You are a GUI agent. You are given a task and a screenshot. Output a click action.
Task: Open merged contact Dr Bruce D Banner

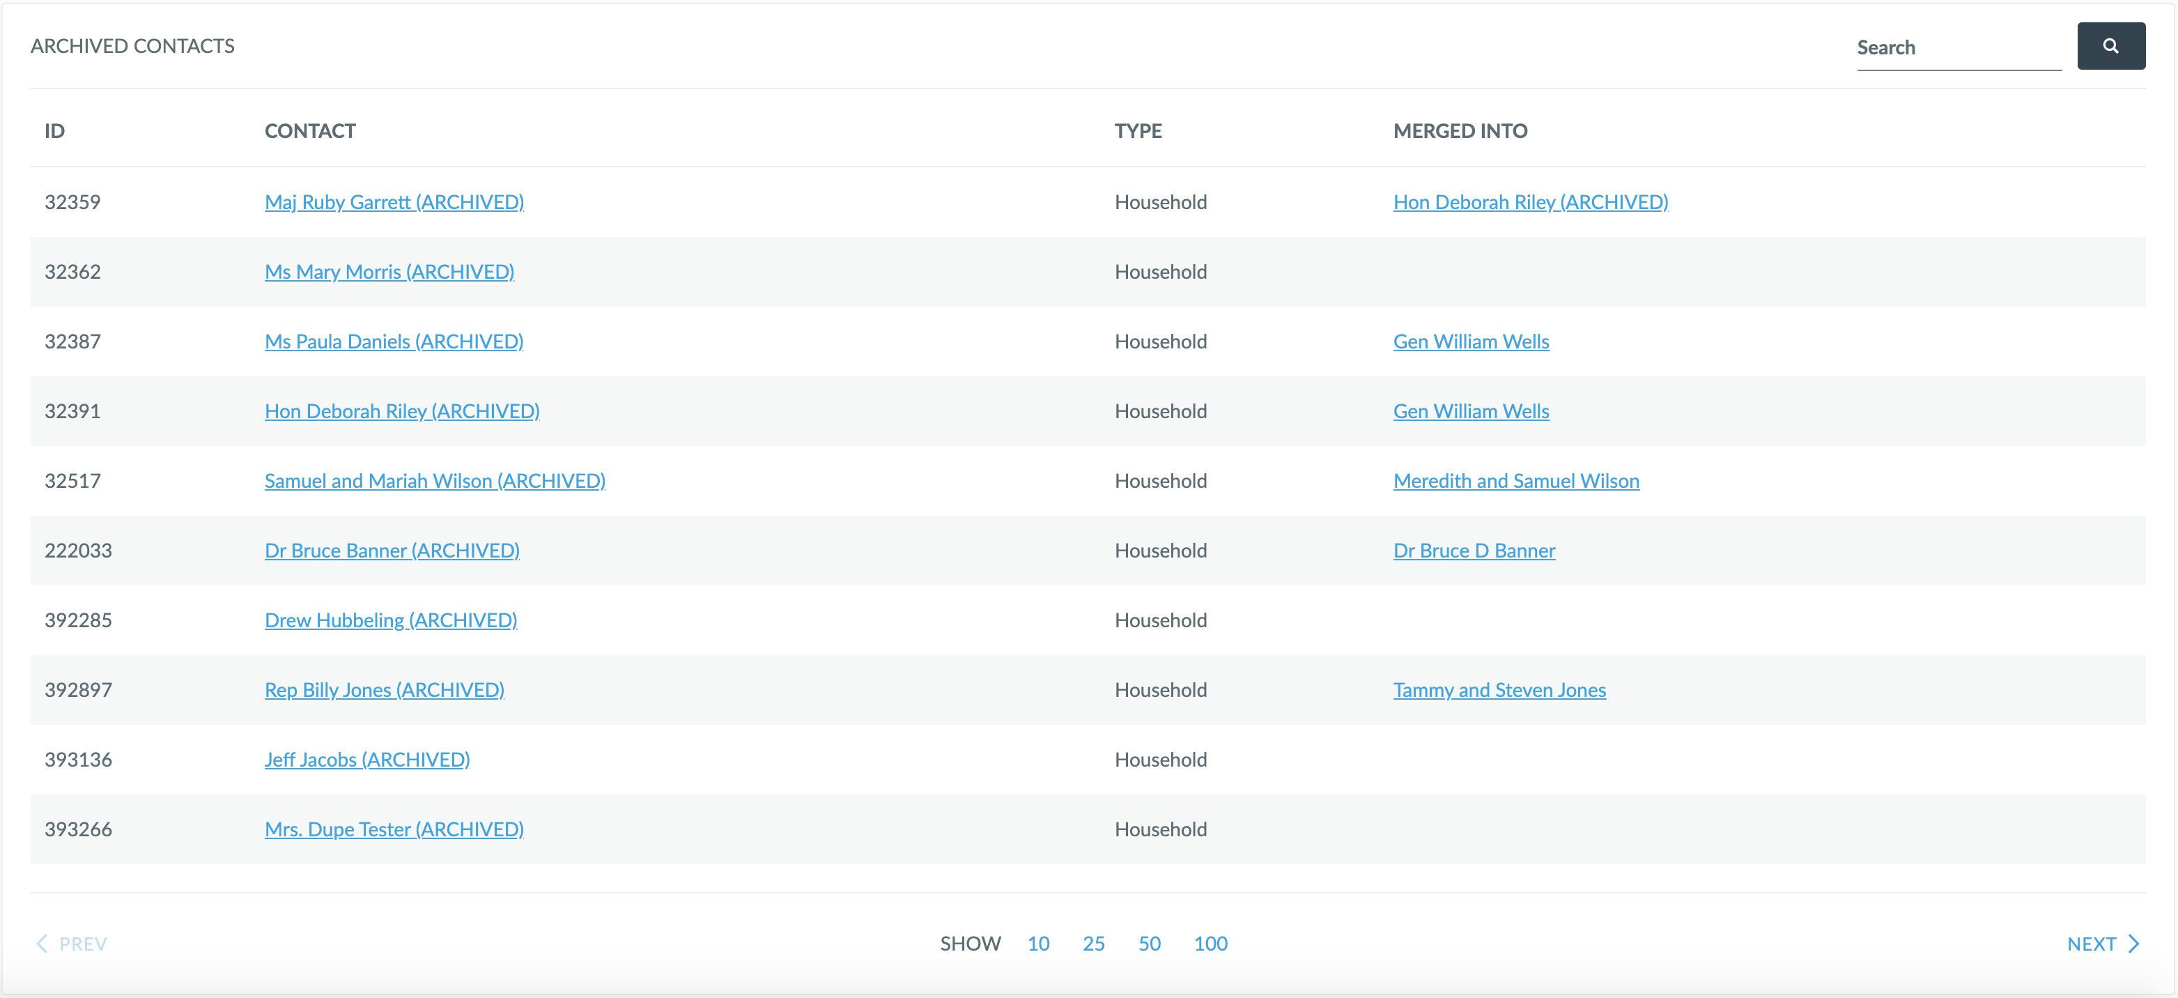[1474, 551]
